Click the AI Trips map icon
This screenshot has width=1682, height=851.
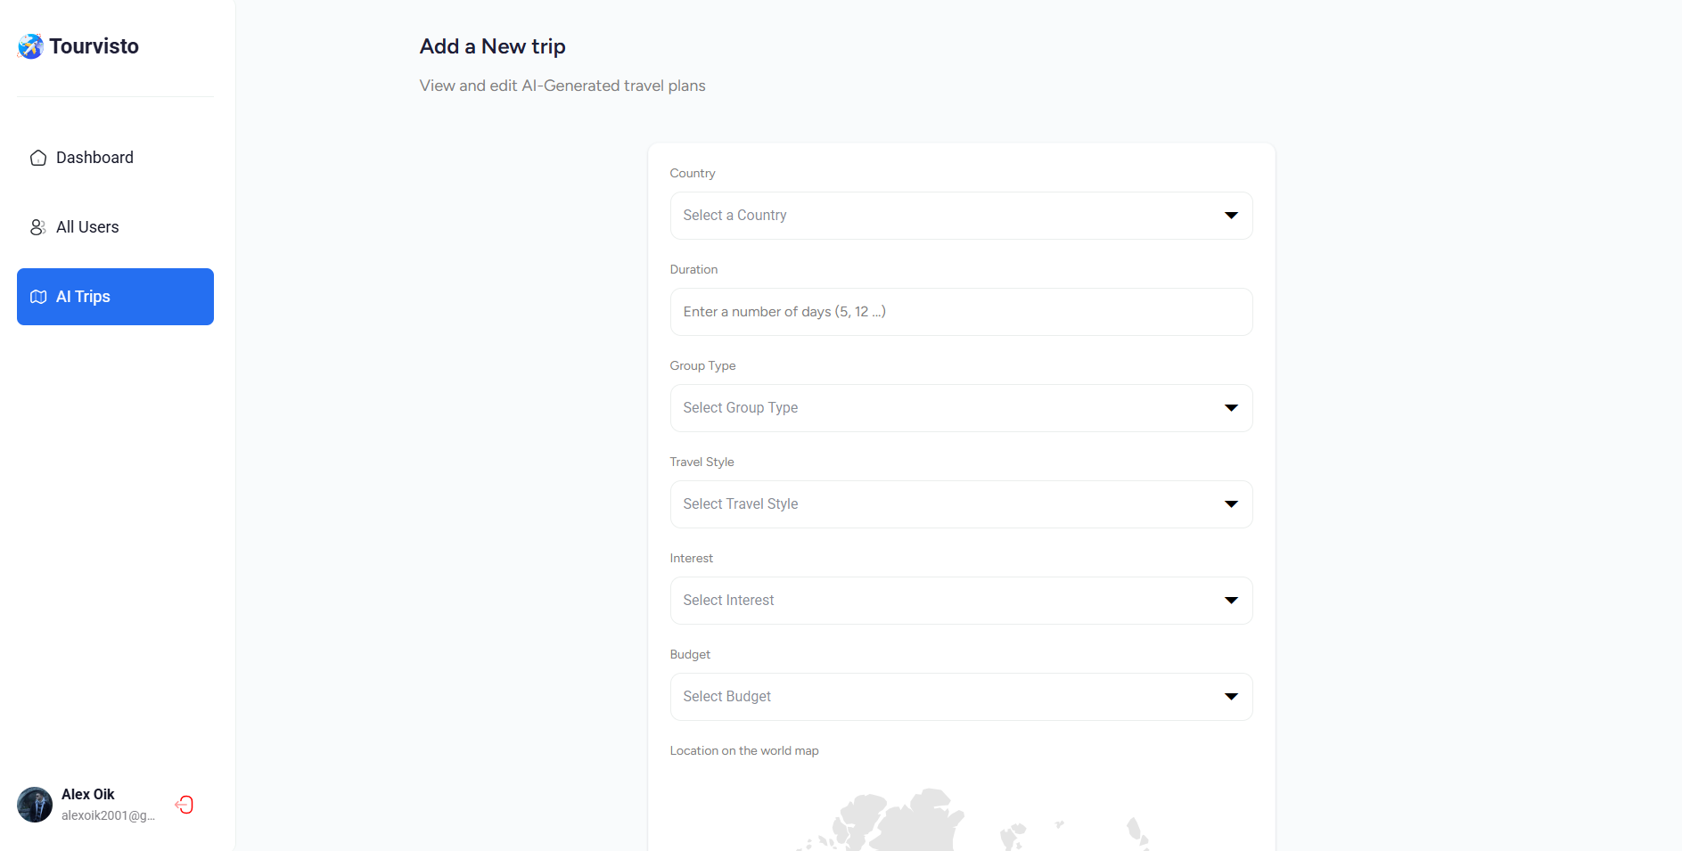click(38, 297)
